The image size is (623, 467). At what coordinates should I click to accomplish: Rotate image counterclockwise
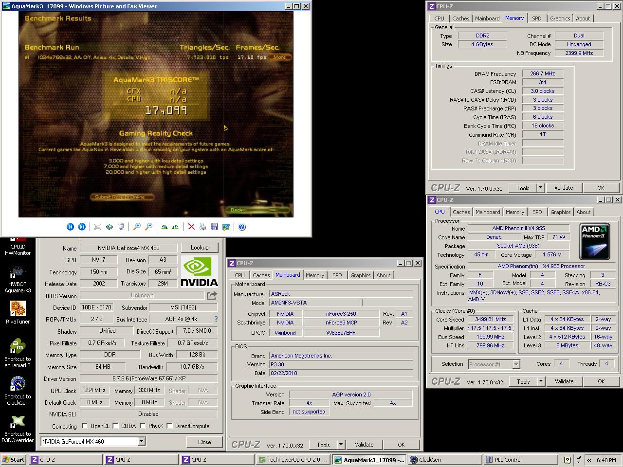point(175,227)
